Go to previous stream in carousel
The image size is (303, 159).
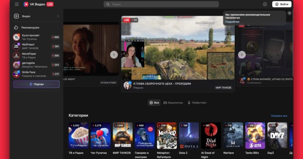point(114,55)
